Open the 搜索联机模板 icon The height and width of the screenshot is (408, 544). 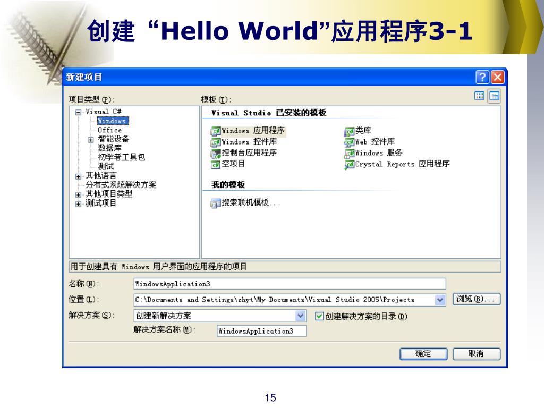[x=216, y=203]
